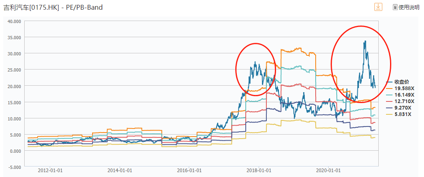Click the 5.000 y-axis value label

[15, 135]
